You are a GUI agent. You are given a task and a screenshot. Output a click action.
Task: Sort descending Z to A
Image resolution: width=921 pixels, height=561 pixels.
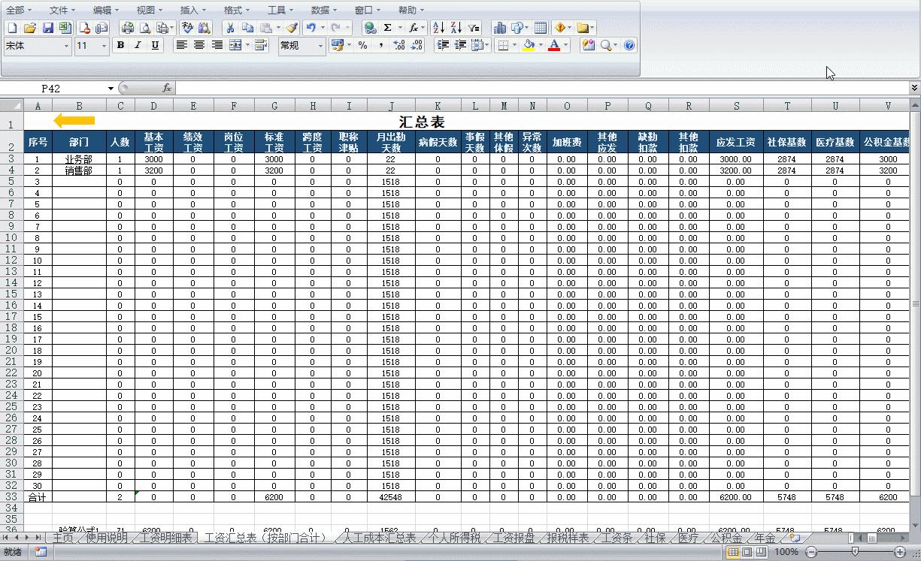tap(456, 28)
